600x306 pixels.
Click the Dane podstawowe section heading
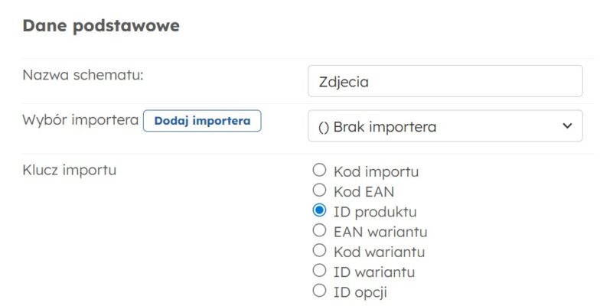click(x=101, y=26)
